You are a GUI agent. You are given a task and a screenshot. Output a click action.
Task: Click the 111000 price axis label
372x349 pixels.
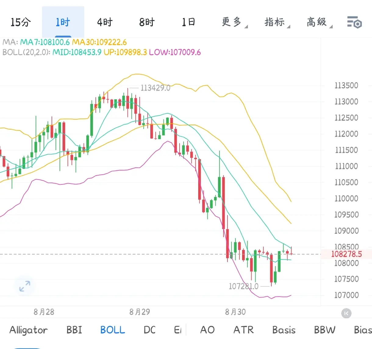pyautogui.click(x=346, y=166)
